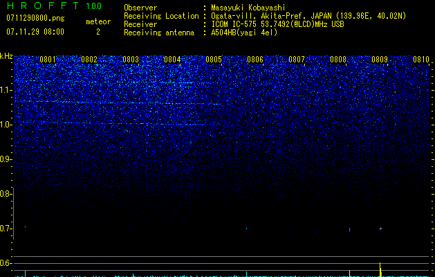Click observer name Masayuki Kobayashi

pos(248,8)
